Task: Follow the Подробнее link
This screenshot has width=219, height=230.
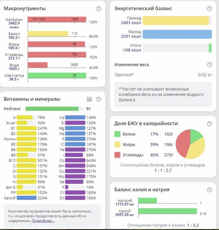Action: (x=43, y=221)
